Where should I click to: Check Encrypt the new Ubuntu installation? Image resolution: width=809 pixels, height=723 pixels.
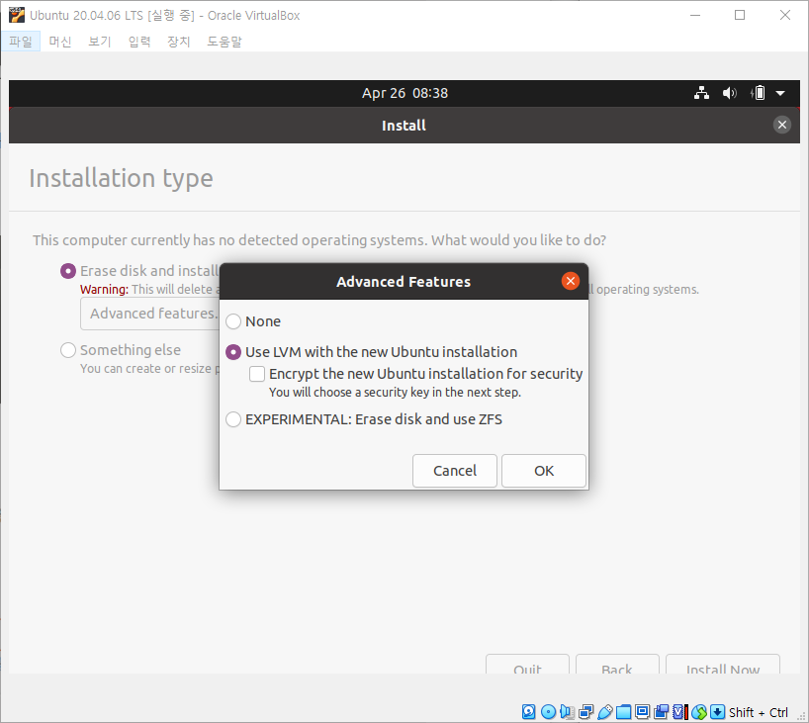(257, 374)
